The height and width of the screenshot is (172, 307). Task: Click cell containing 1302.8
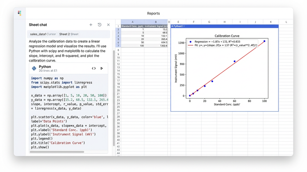pos(156,46)
